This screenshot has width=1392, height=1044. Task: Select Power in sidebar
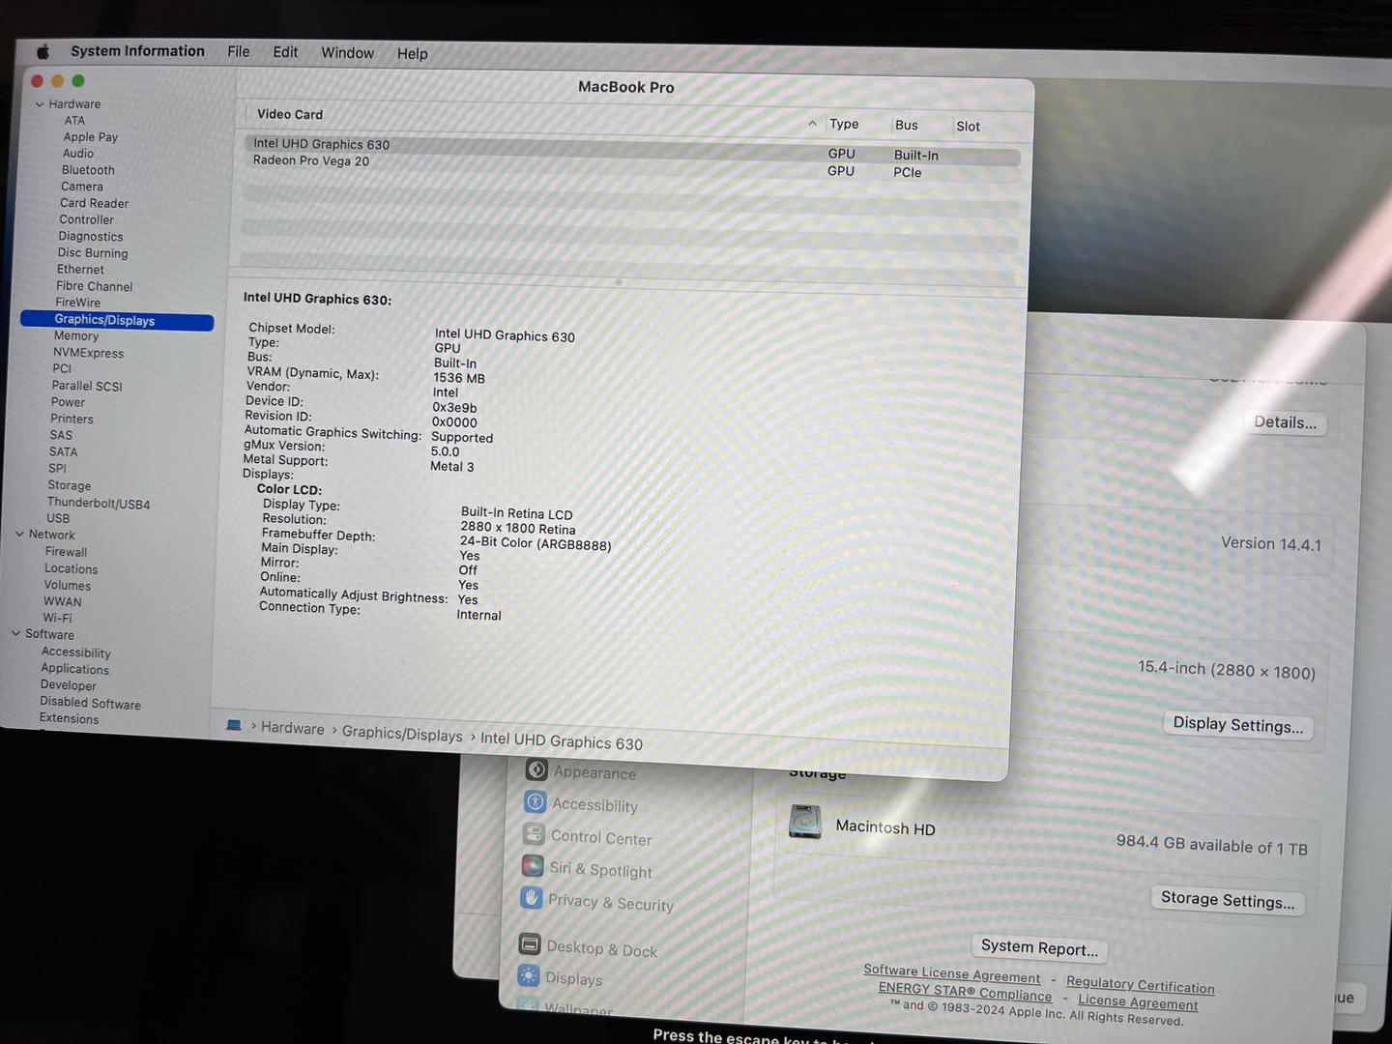(x=68, y=402)
